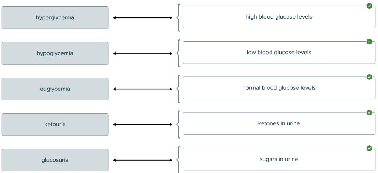Screen dimensions: 378x173
Task: Click the double arrow beside hypoglycemia
Action: click(x=143, y=53)
